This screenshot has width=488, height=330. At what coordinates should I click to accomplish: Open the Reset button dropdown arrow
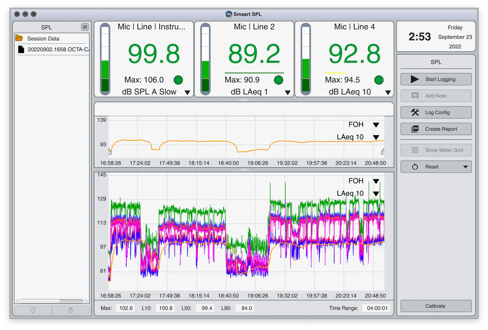(x=465, y=167)
